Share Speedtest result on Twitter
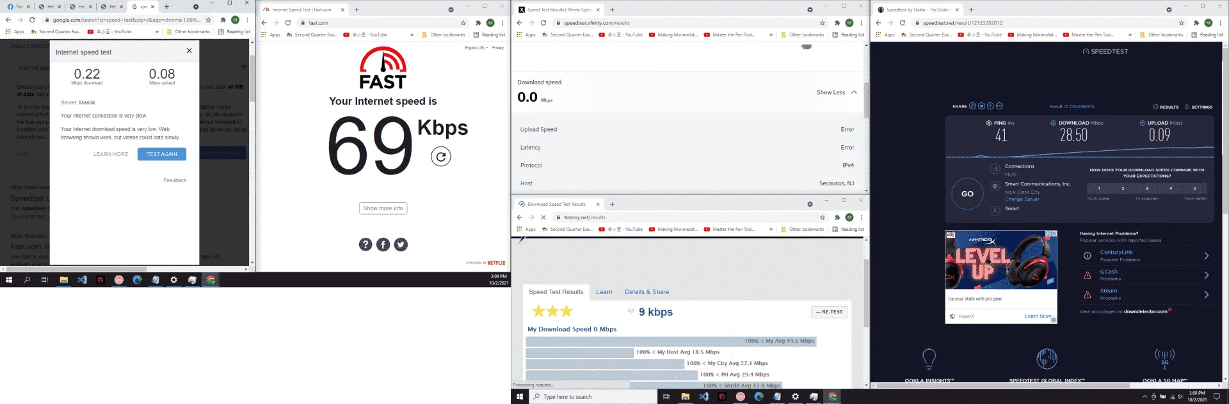The width and height of the screenshot is (1229, 404). (981, 106)
